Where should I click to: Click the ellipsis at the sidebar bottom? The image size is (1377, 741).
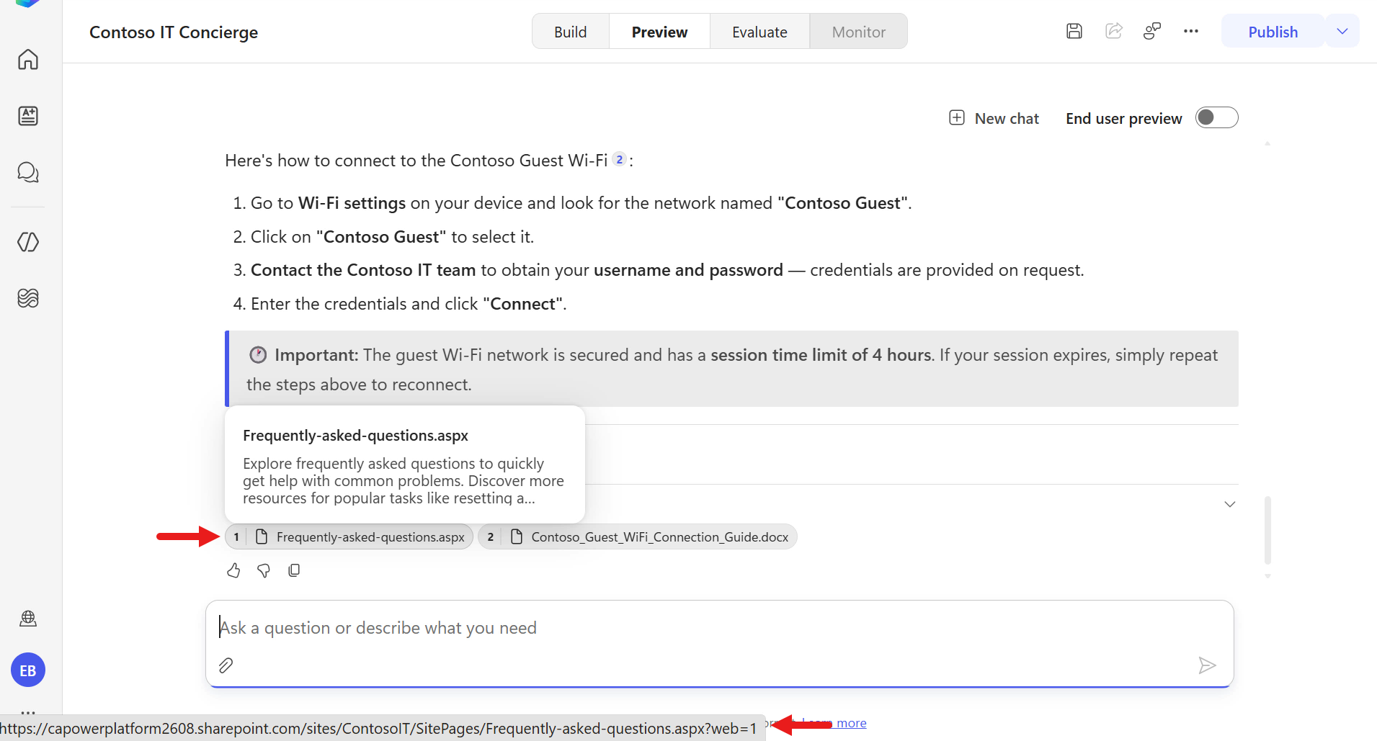[28, 712]
